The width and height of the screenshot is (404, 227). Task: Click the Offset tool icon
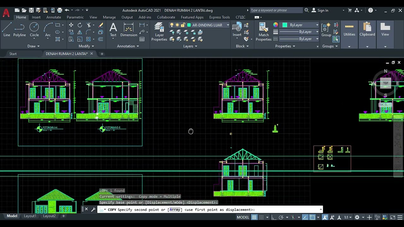(x=101, y=39)
